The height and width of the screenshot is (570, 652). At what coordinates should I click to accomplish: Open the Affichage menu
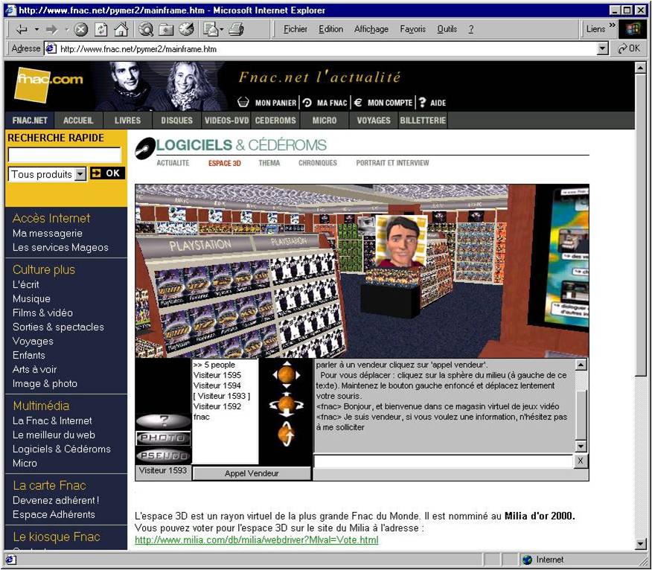click(371, 29)
